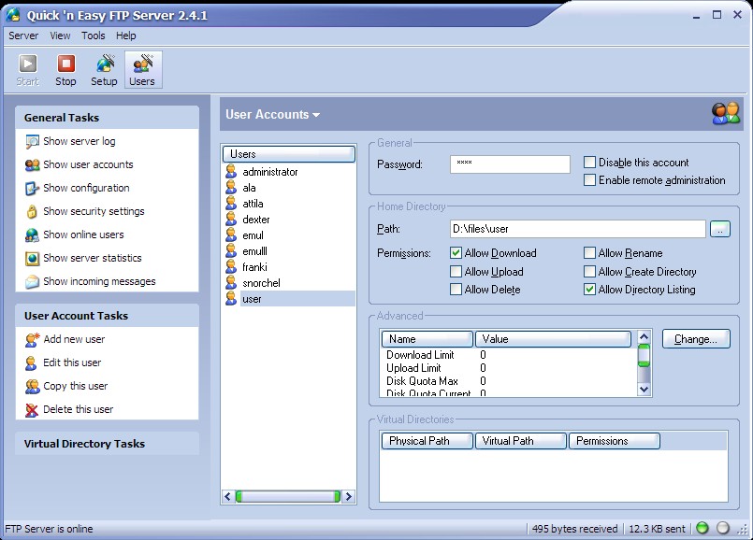Click the Users column header

(289, 154)
